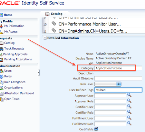Click the My Access key icon
This screenshot has height=132, width=145.
(x=1, y=32)
